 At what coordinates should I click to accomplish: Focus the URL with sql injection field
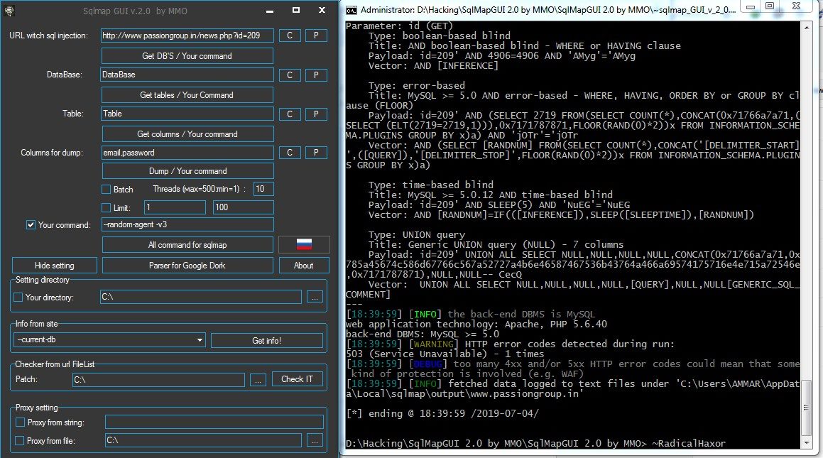click(187, 36)
